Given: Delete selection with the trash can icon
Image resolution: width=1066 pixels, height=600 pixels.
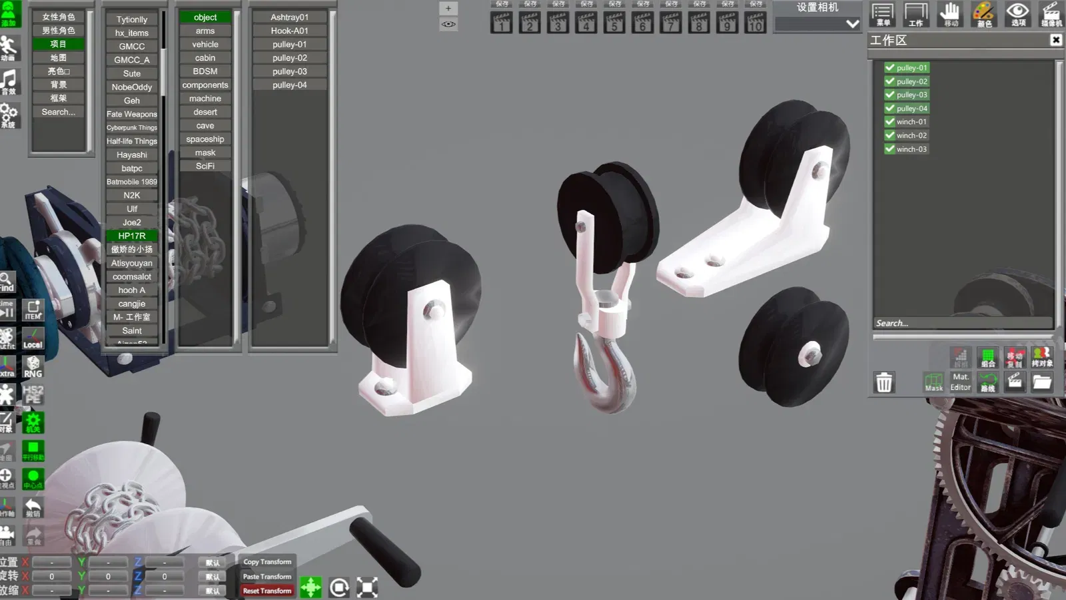Looking at the screenshot, I should click(884, 382).
